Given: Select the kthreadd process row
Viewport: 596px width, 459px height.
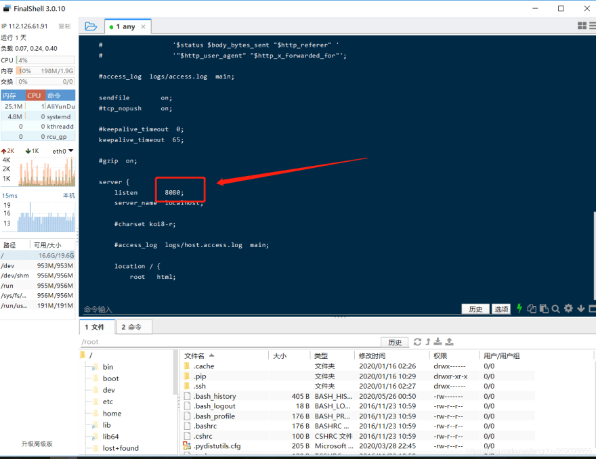Looking at the screenshot, I should click(x=38, y=127).
